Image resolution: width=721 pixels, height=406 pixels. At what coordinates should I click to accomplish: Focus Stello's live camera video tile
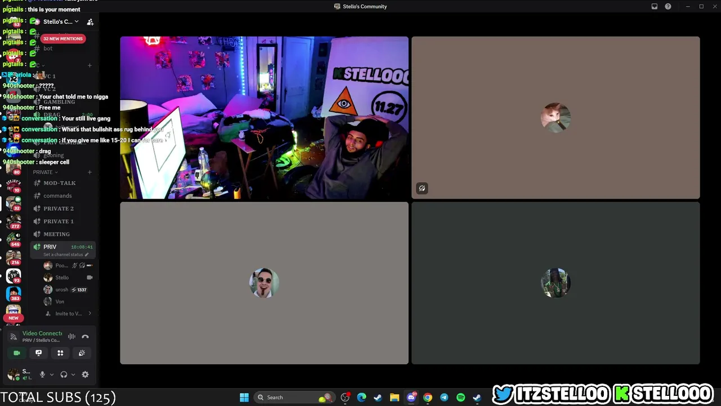tap(264, 118)
